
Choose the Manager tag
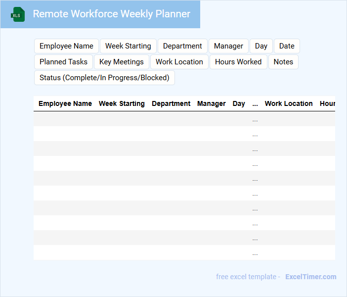pyautogui.click(x=228, y=46)
